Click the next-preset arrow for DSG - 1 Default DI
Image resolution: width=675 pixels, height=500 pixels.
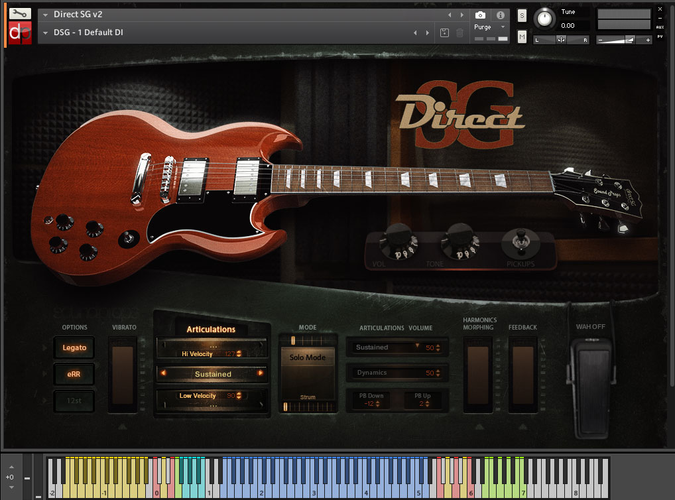coord(428,32)
